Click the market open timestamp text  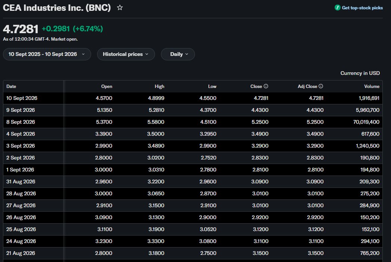40,39
